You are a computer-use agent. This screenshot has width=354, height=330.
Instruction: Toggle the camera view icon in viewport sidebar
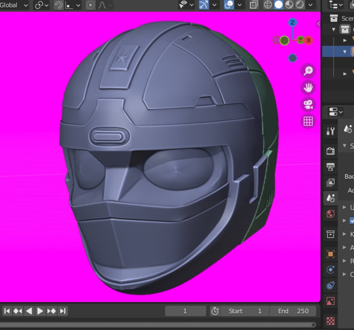pyautogui.click(x=307, y=105)
